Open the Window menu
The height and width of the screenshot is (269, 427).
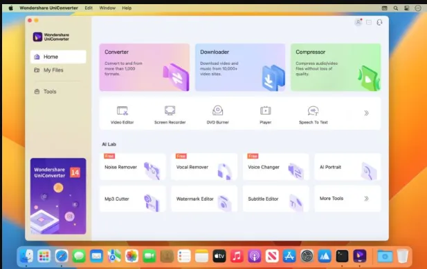coord(107,8)
